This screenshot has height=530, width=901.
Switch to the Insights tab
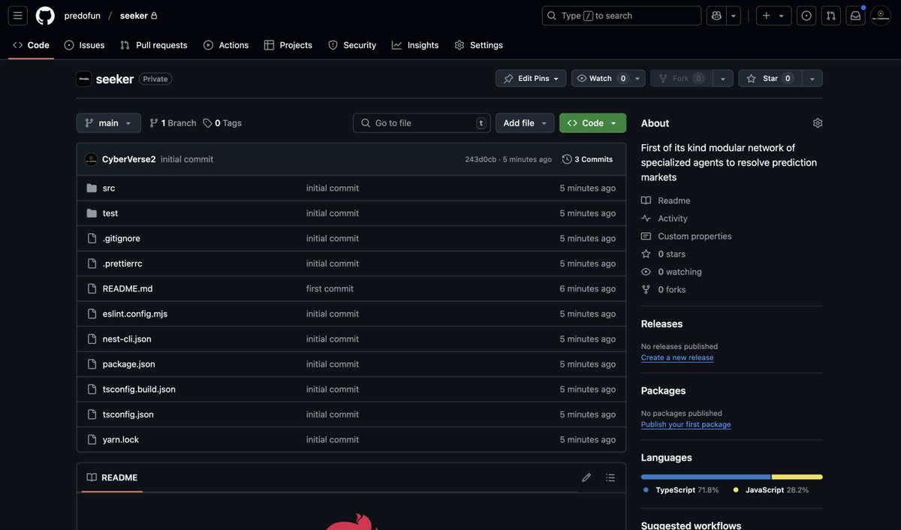coord(415,45)
